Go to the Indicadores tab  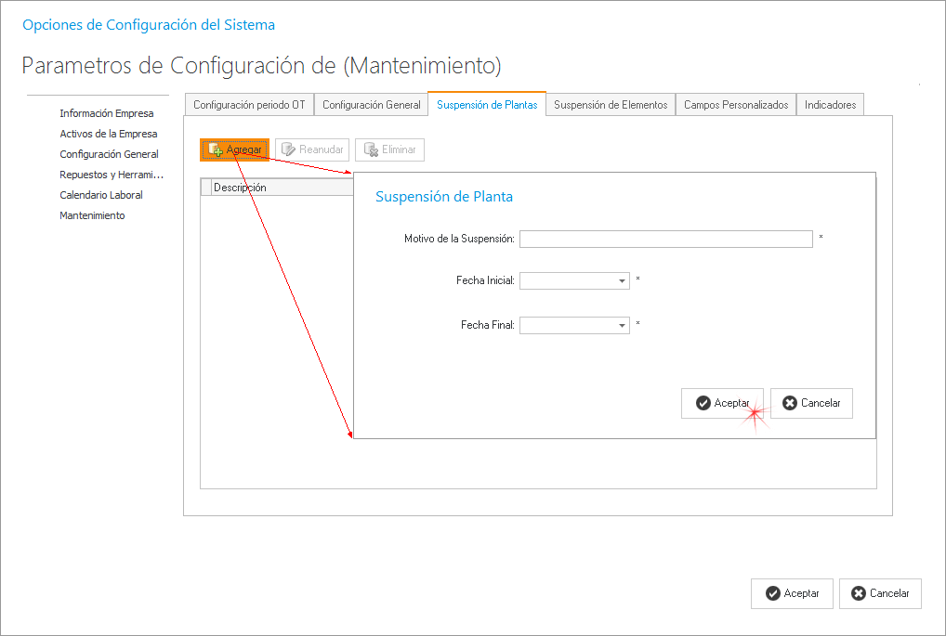(830, 105)
